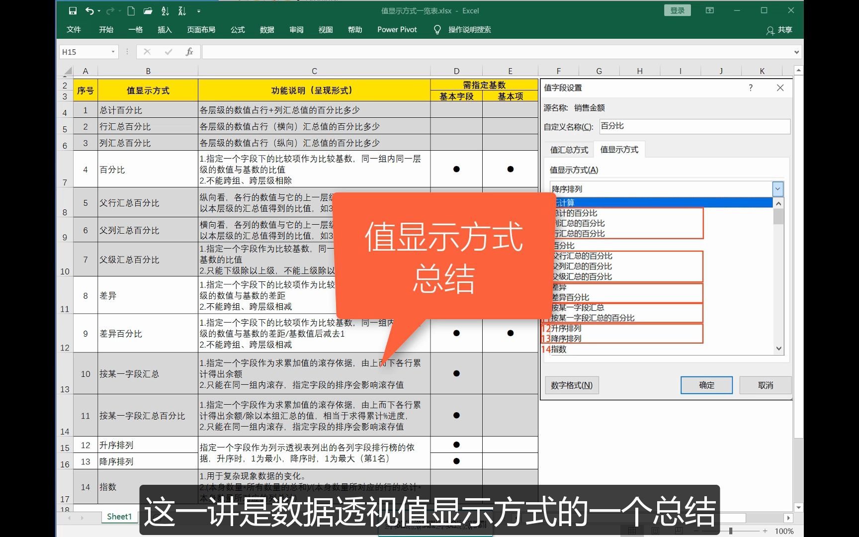The width and height of the screenshot is (859, 537).
Task: Save the workbook via the disk icon
Action: 73,10
